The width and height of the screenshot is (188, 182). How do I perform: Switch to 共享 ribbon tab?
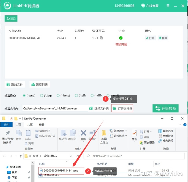pyautogui.click(x=30, y=125)
